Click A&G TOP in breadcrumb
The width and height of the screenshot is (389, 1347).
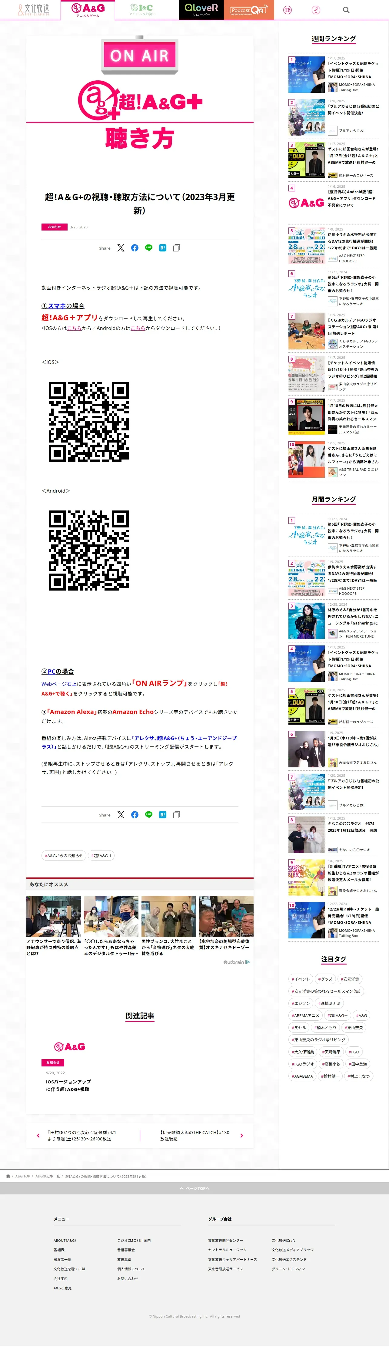click(x=22, y=1176)
